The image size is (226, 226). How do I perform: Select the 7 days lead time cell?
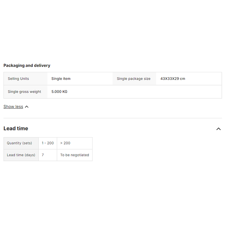[x=43, y=155]
